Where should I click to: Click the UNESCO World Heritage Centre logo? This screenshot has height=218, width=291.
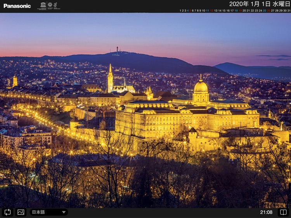tap(56, 5)
